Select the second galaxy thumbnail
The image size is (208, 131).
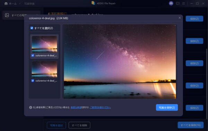44,69
